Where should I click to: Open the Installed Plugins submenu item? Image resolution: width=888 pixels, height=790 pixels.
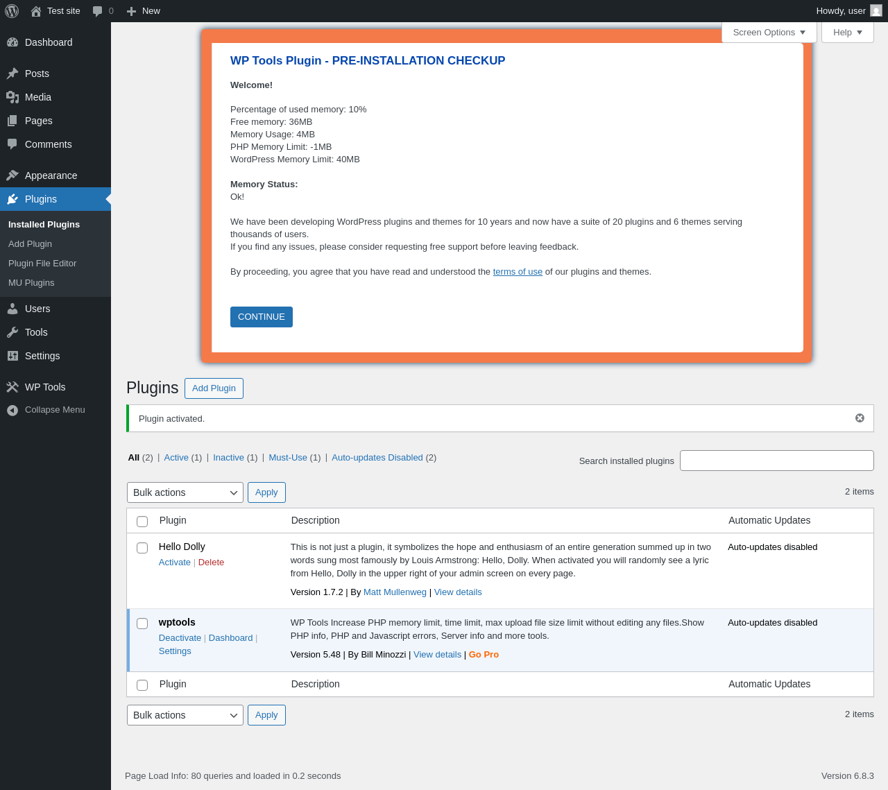pyautogui.click(x=44, y=225)
